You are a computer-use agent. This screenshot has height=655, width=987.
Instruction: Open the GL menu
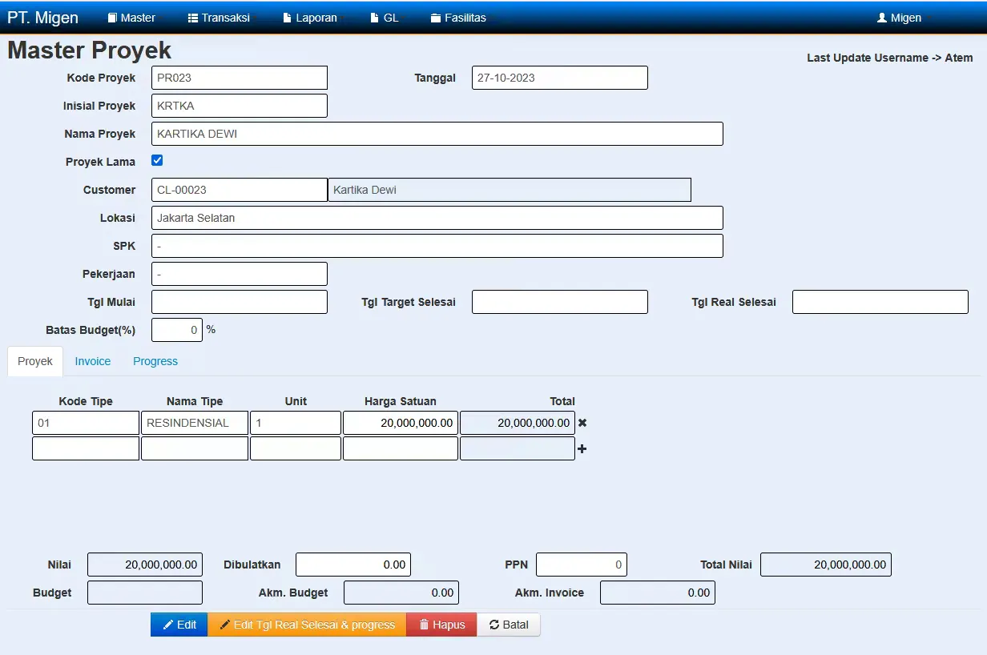(385, 18)
